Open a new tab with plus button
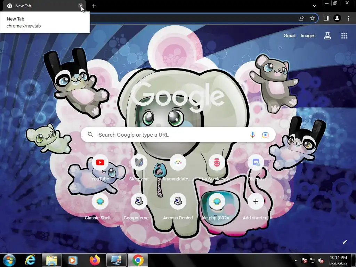Viewport: 356px width, 267px height. point(94,6)
